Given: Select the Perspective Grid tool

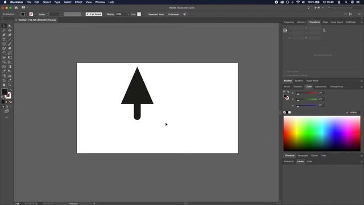Looking at the screenshot, I should [10, 62].
